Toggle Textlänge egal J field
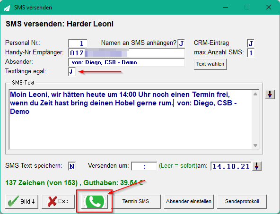The width and height of the screenshot is (280, 214). pyautogui.click(x=72, y=72)
